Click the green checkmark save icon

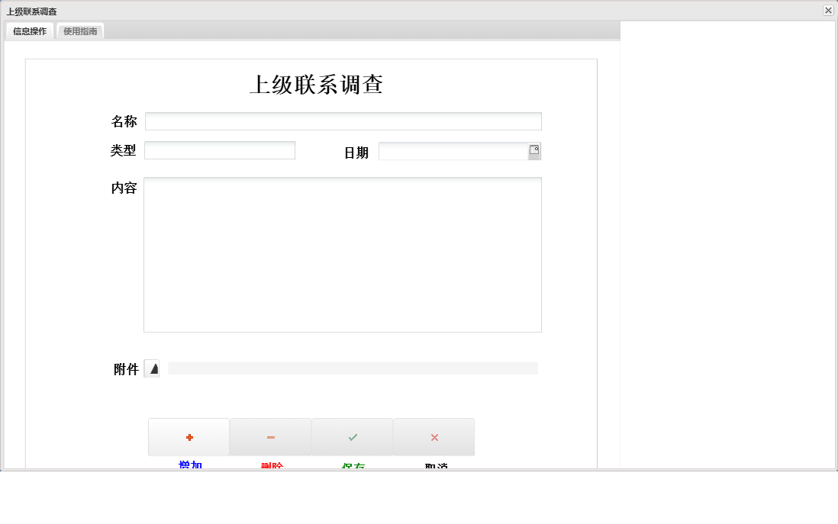pyautogui.click(x=352, y=436)
